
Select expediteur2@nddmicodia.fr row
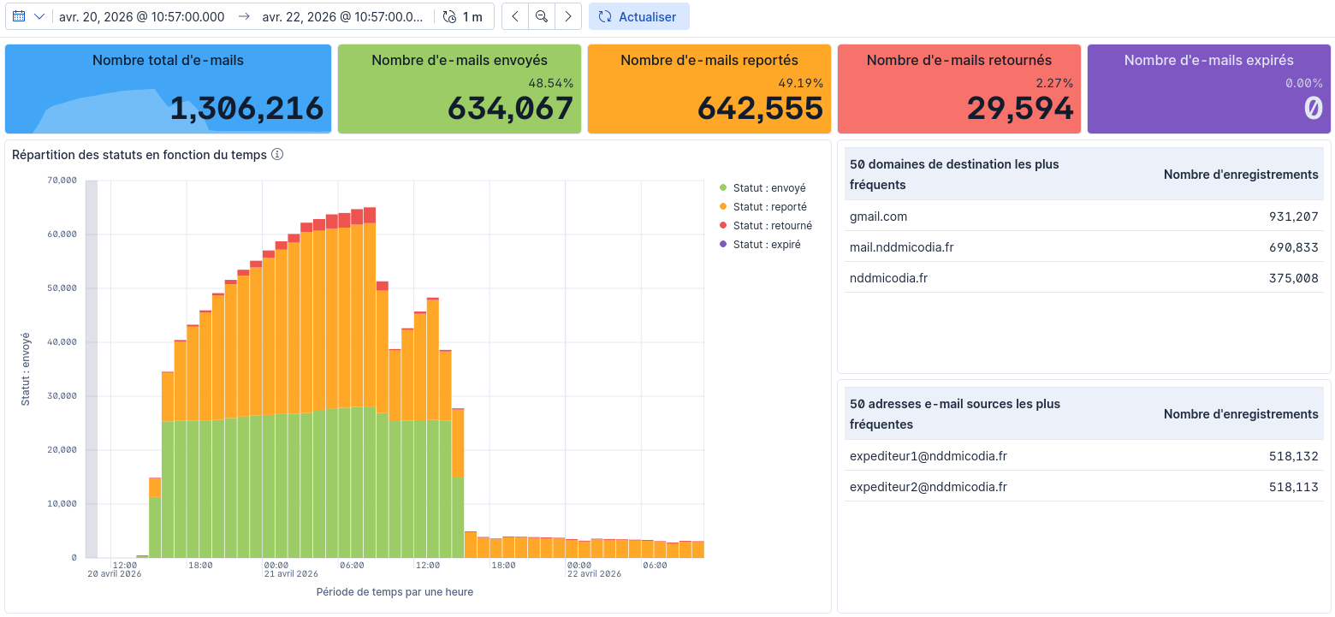tap(1084, 486)
